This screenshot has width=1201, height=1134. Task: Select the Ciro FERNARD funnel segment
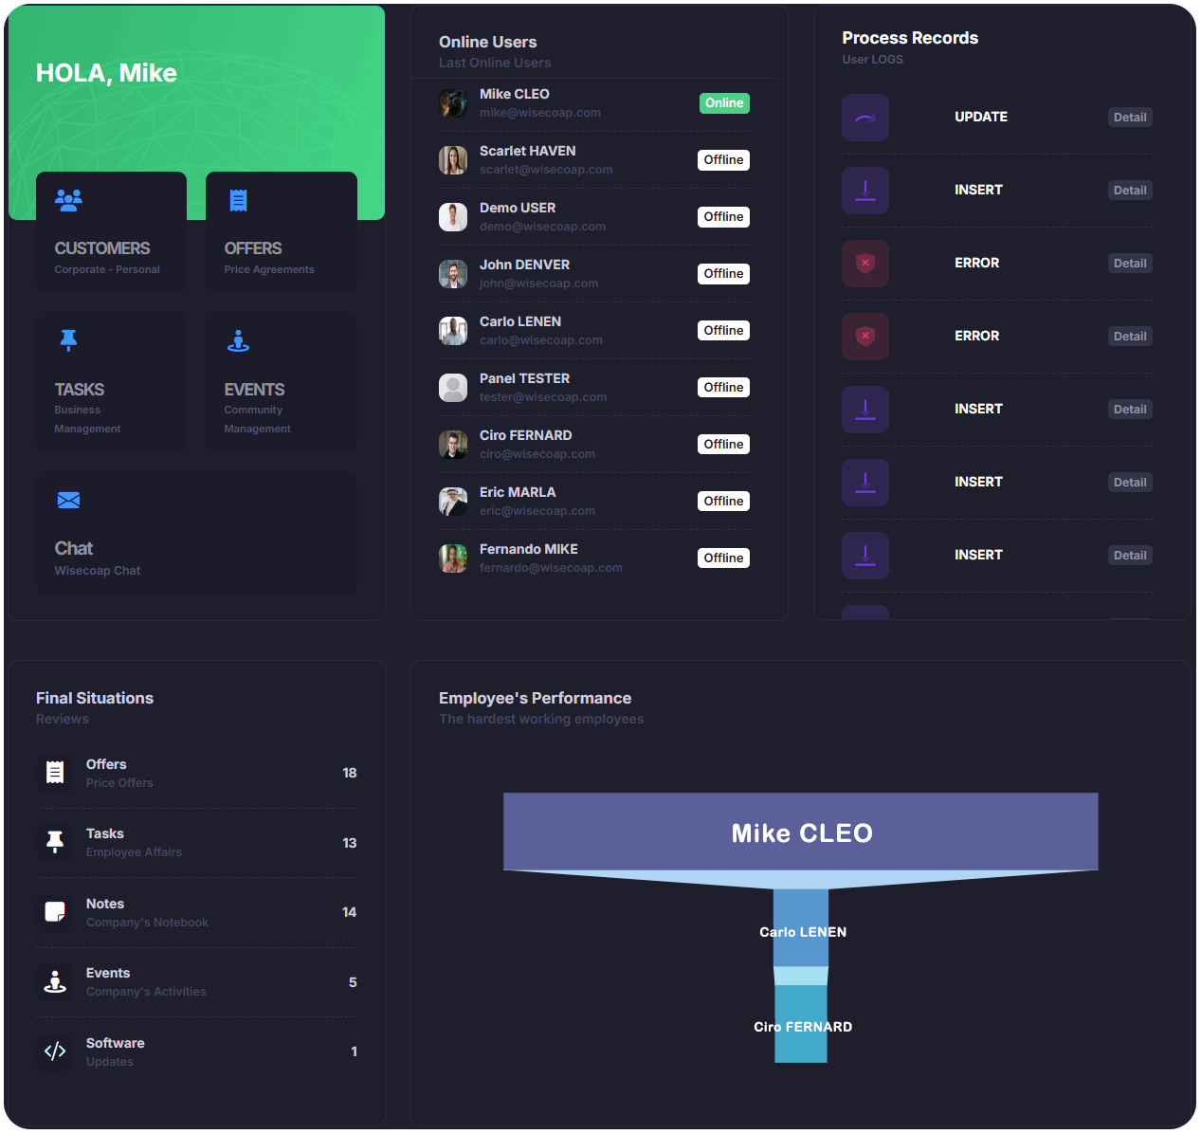point(801,1024)
